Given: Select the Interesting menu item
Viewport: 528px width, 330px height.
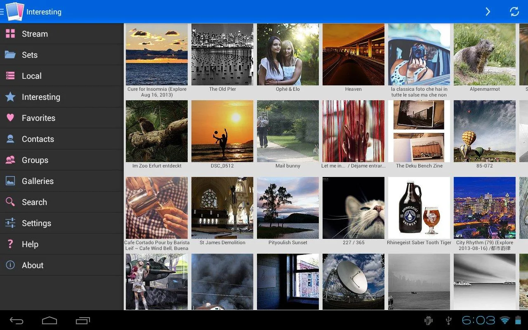Looking at the screenshot, I should point(62,97).
